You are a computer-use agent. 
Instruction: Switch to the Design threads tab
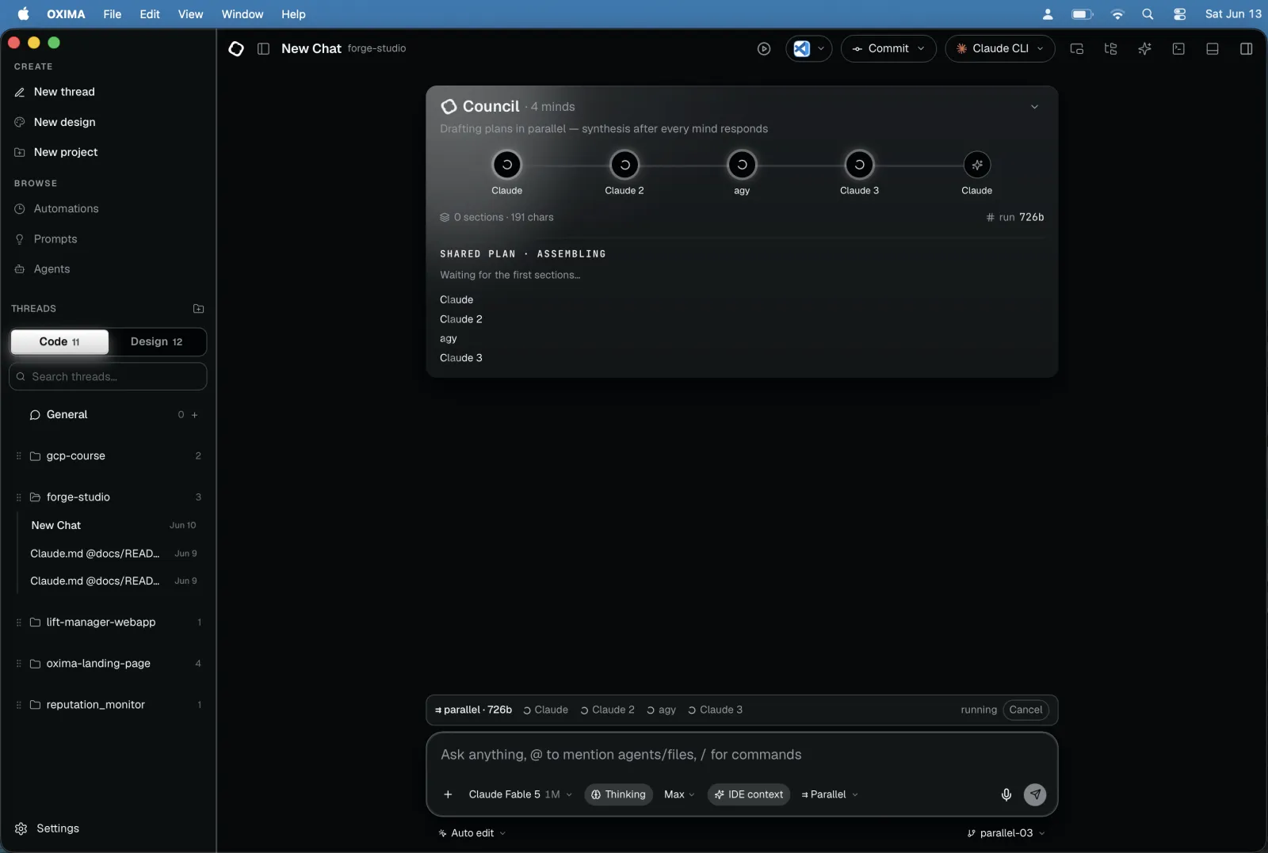156,342
